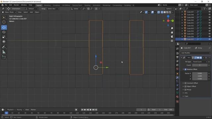Open Object Mode dropdown
The width and height of the screenshot is (212, 119).
click(x=9, y=12)
